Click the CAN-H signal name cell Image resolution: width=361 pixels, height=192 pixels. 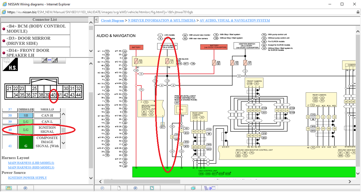47,116
